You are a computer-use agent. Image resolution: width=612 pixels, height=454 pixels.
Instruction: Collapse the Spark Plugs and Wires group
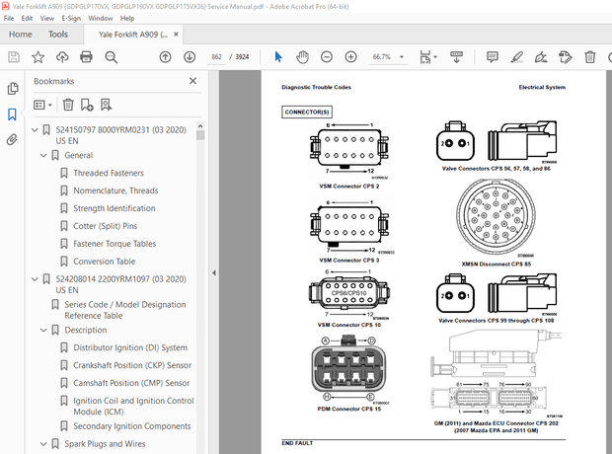[43, 444]
